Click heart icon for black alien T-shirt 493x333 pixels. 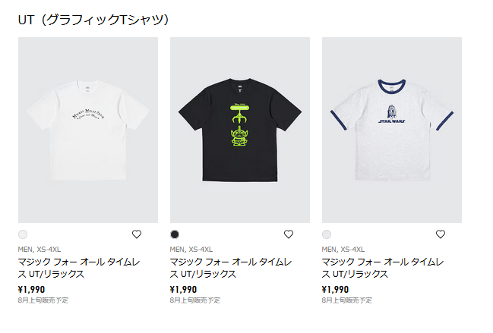tap(289, 234)
